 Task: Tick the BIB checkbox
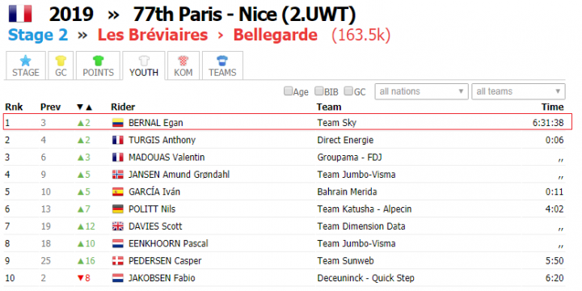[318, 91]
